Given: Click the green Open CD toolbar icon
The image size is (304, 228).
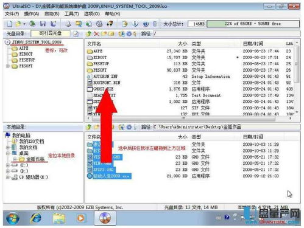Looking at the screenshot, I should coord(32,24).
